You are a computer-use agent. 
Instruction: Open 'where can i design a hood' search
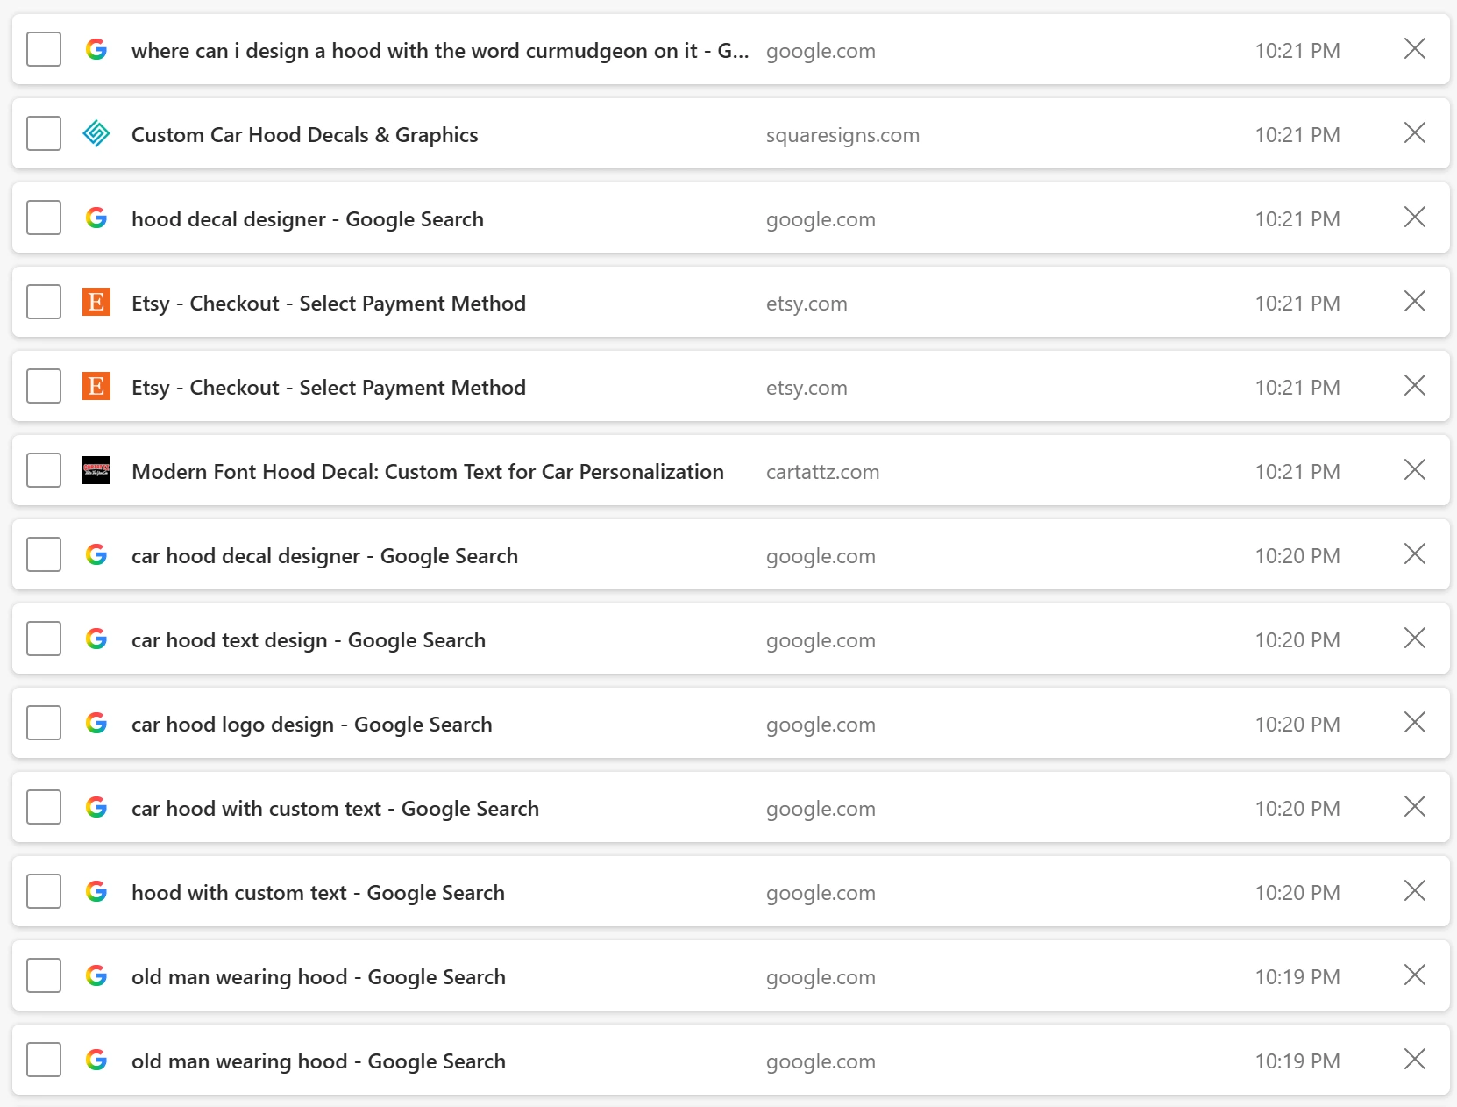click(x=439, y=51)
